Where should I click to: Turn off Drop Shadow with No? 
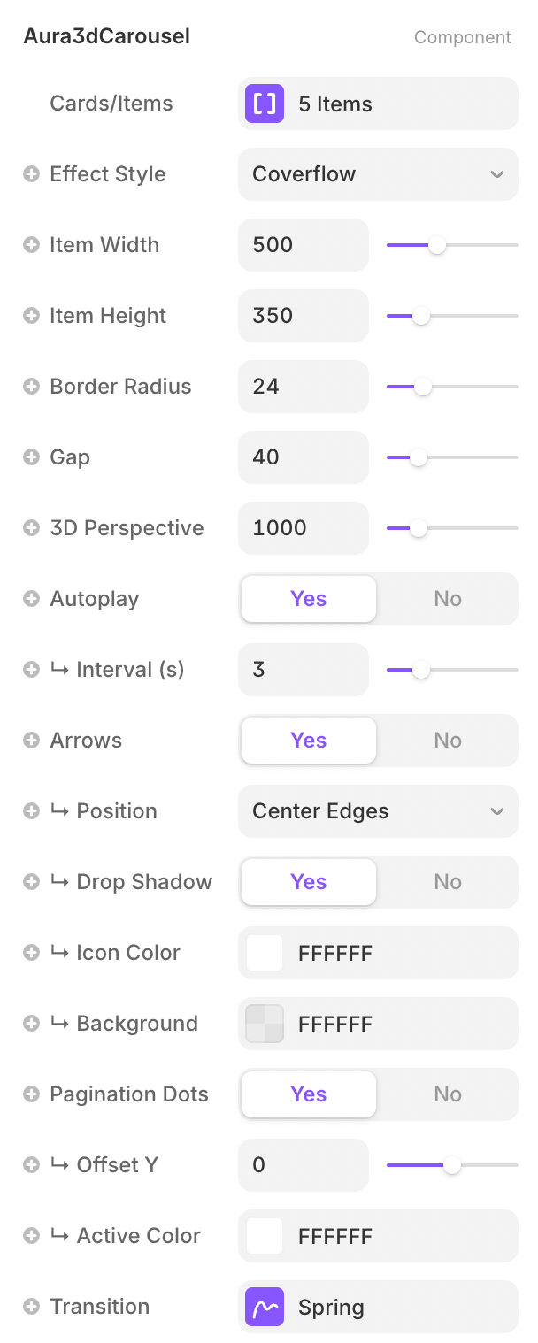[x=447, y=882]
